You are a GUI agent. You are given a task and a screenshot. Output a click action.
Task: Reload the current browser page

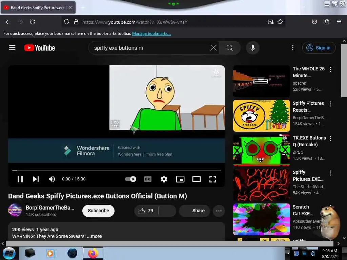click(x=33, y=22)
